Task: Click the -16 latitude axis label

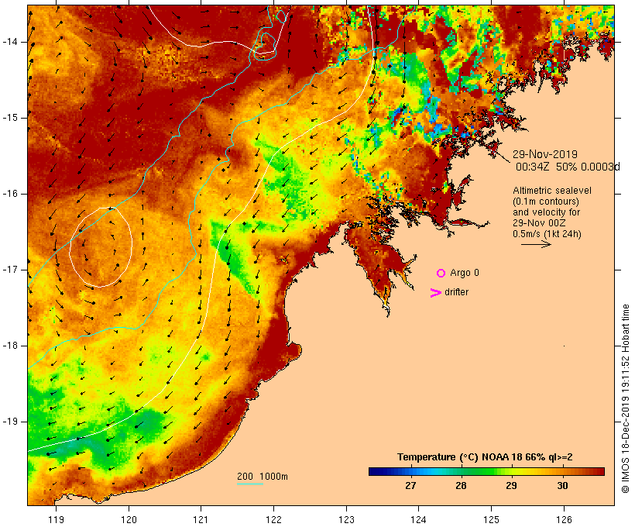Action: [10, 194]
